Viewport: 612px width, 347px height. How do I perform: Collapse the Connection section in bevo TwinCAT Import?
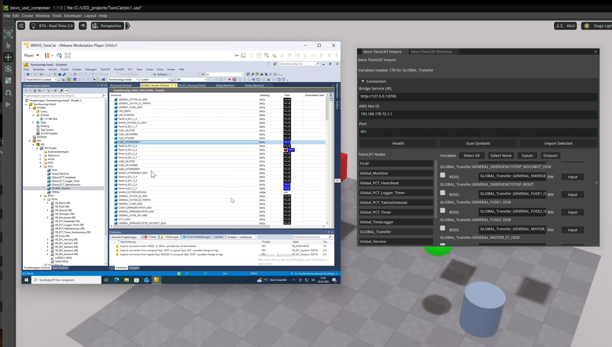(363, 81)
